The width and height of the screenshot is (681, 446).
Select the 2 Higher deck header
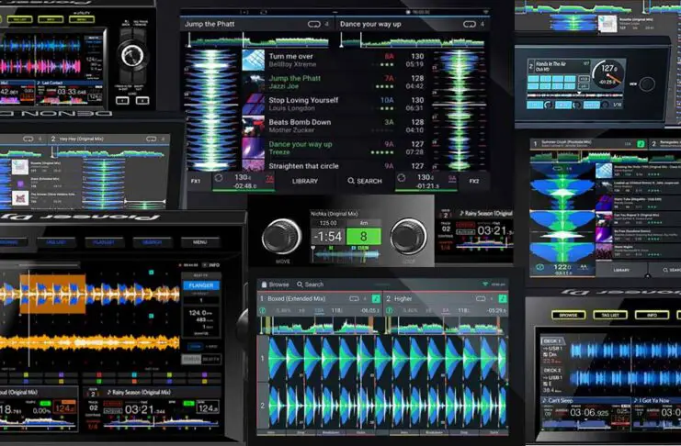point(446,298)
